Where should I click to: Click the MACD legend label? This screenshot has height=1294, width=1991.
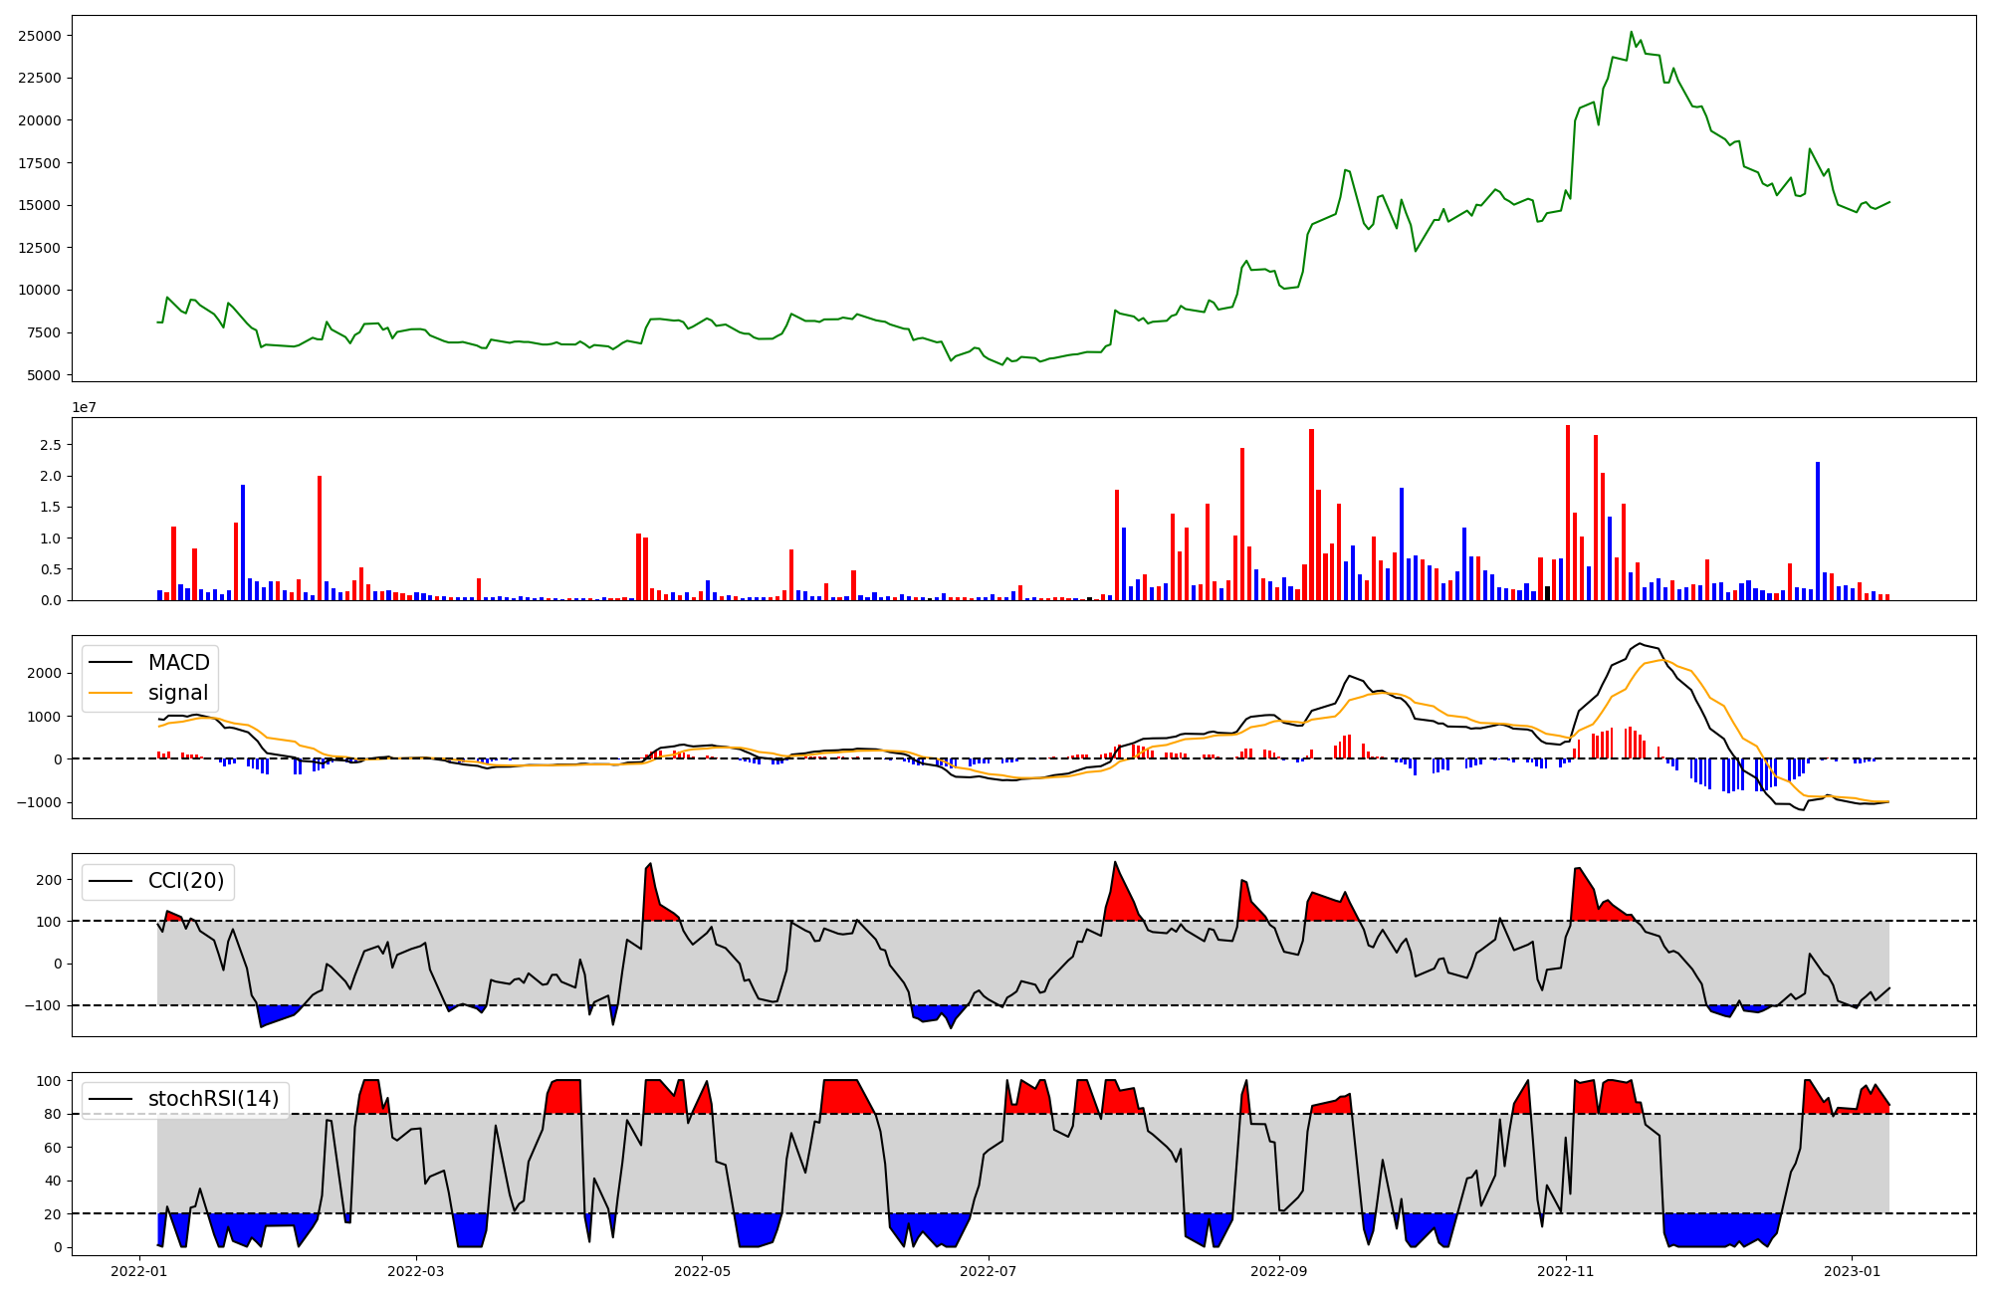coord(178,663)
